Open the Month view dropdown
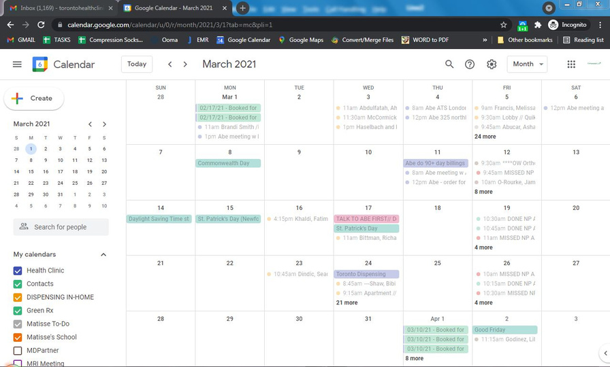 (x=527, y=64)
